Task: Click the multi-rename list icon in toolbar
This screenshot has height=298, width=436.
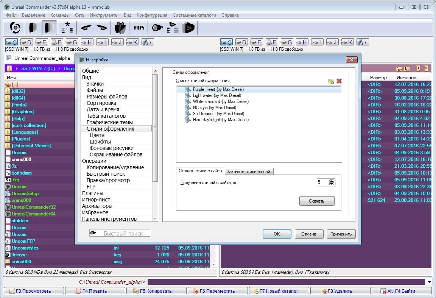Action: [x=173, y=28]
